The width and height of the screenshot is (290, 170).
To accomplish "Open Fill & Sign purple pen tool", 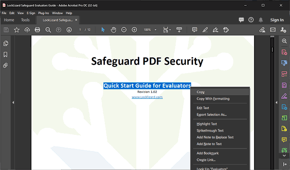I will [x=284, y=96].
